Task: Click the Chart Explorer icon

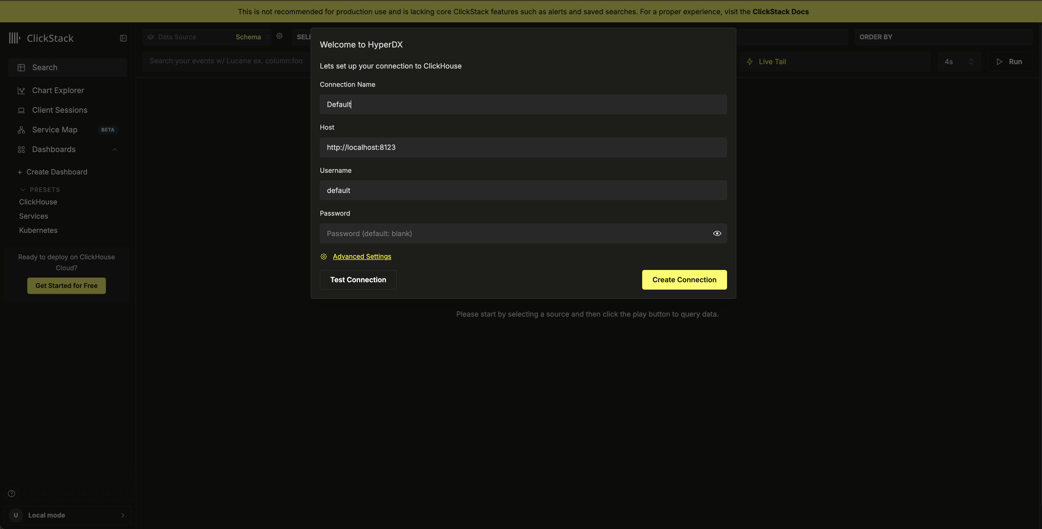Action: click(22, 91)
